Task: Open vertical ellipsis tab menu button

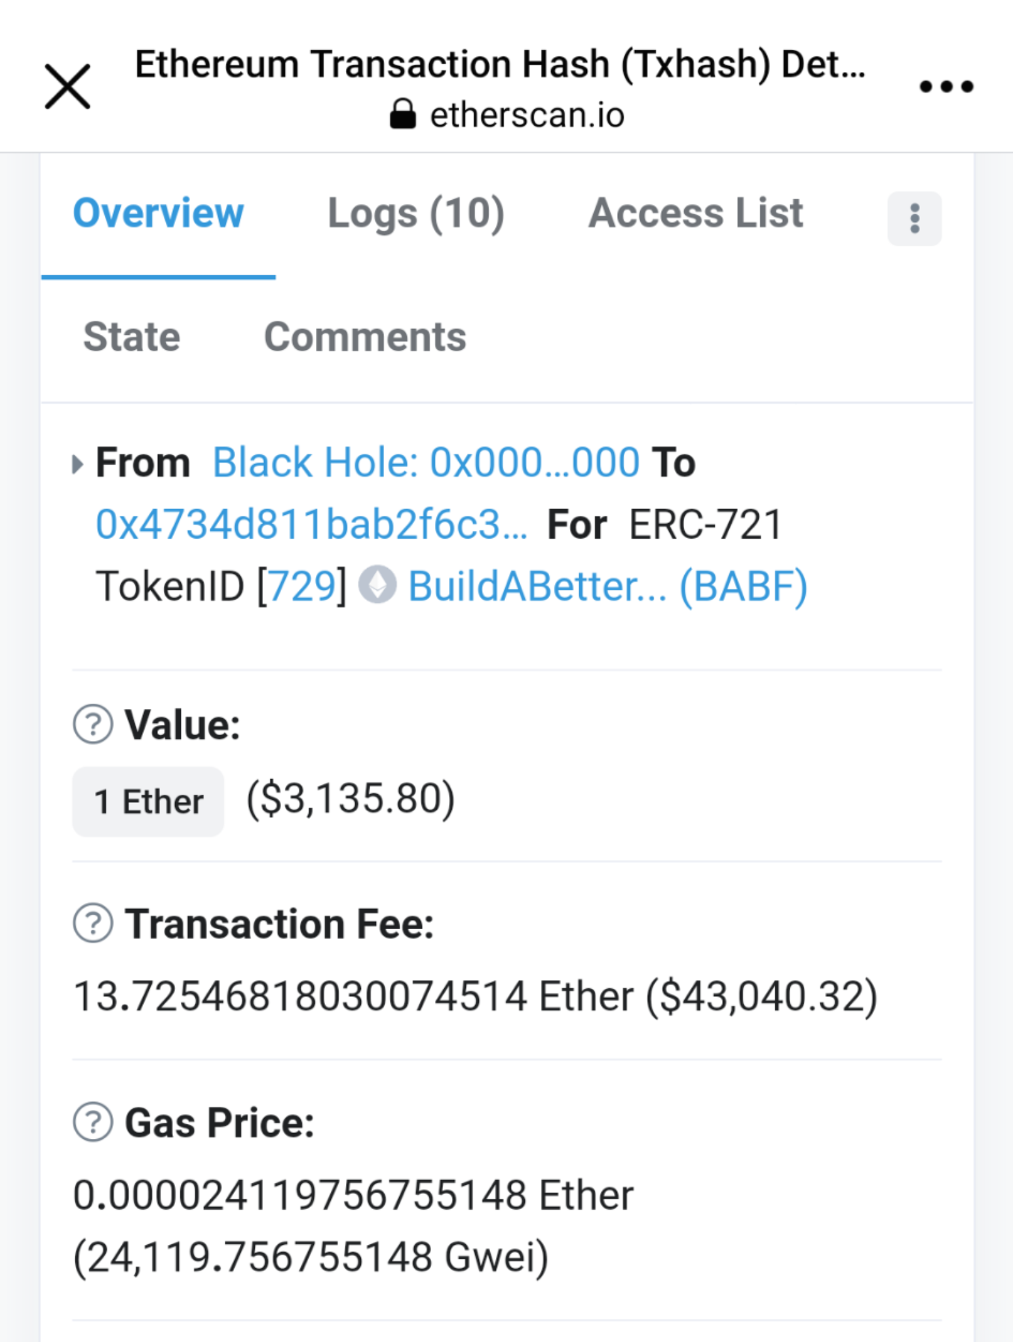Action: (x=915, y=218)
